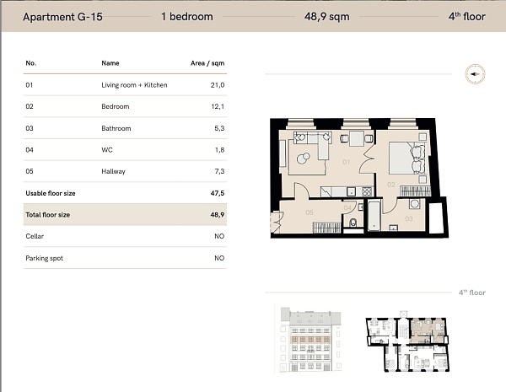Select the building facade elevation thumbnail
The width and height of the screenshot is (506, 392).
click(309, 340)
